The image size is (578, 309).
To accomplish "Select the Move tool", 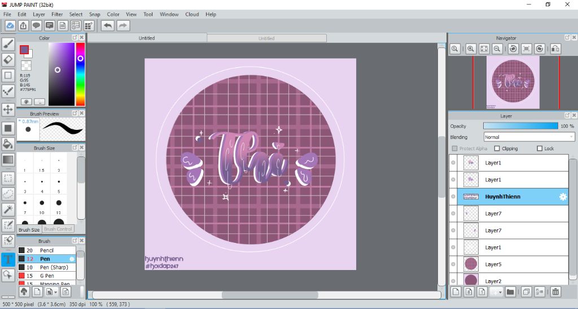I will coord(8,110).
